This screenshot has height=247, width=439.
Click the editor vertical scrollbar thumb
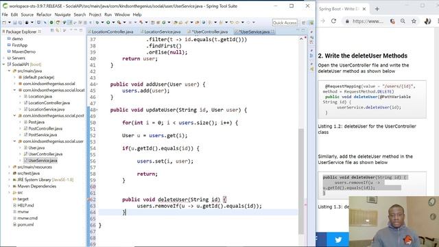point(301,180)
